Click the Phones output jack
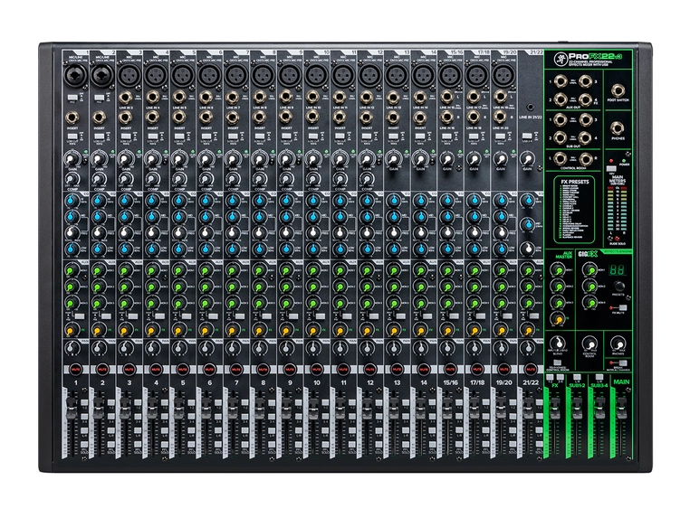The height and width of the screenshot is (508, 690). (618, 128)
